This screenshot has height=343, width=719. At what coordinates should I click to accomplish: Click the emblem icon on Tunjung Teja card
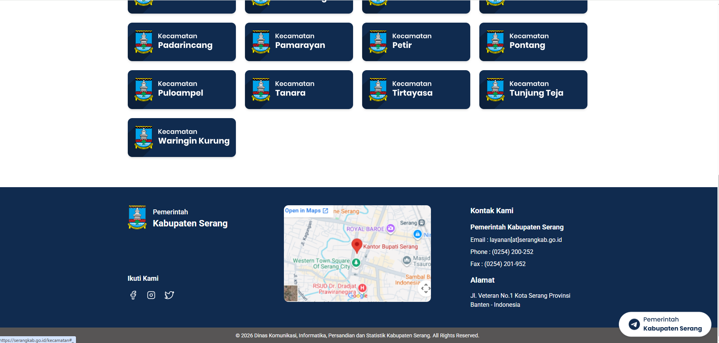pos(495,89)
